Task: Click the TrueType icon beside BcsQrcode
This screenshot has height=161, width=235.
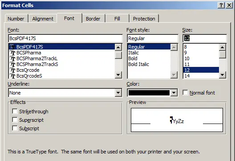Action: coord(12,70)
